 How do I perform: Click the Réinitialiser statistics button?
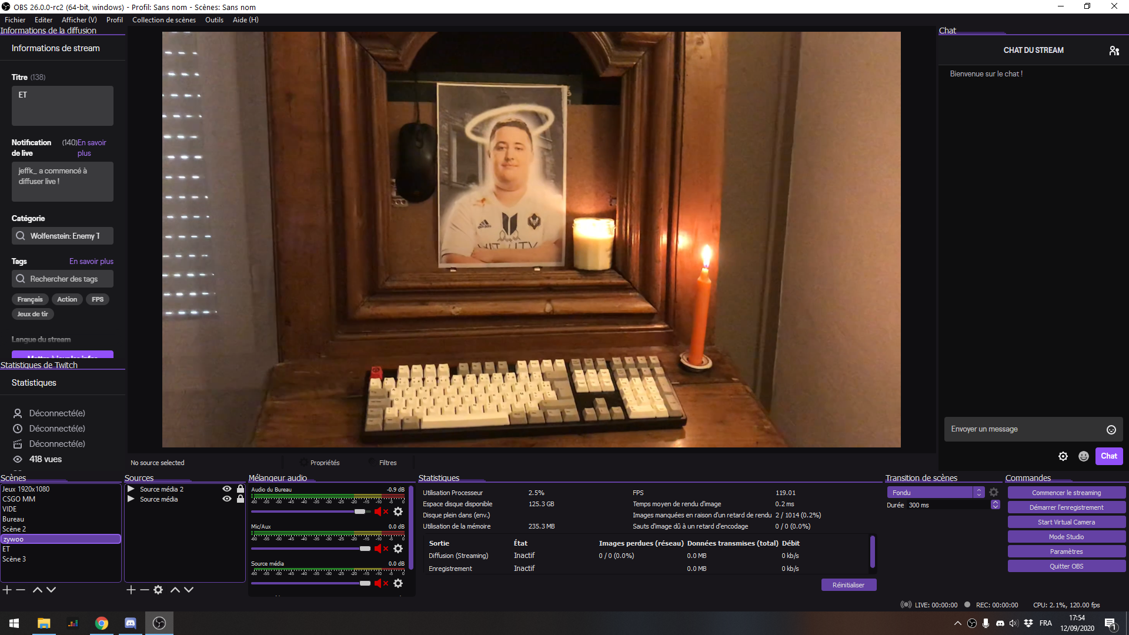click(x=848, y=585)
